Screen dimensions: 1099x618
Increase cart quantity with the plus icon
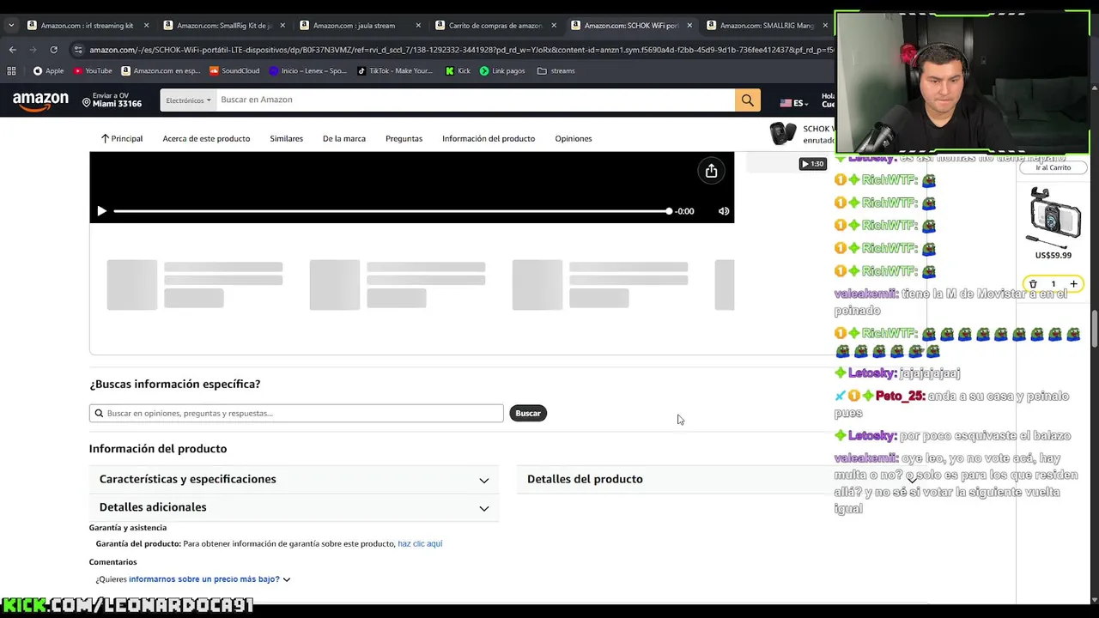(x=1073, y=284)
